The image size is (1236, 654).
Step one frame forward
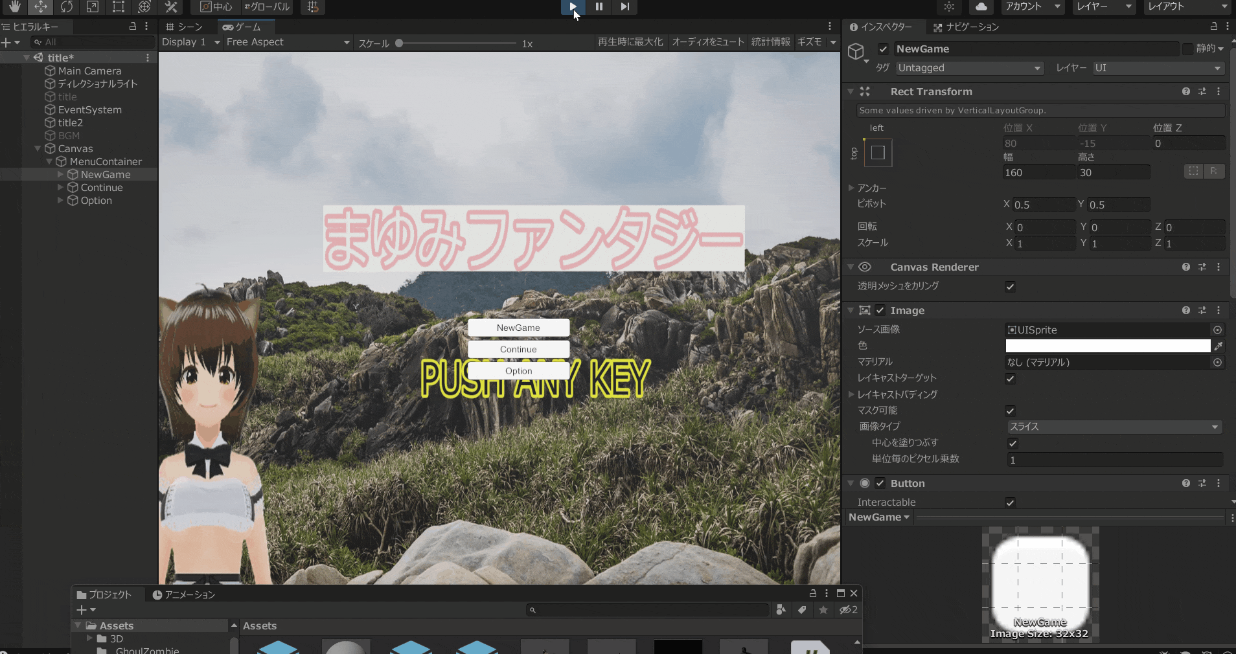pyautogui.click(x=624, y=6)
